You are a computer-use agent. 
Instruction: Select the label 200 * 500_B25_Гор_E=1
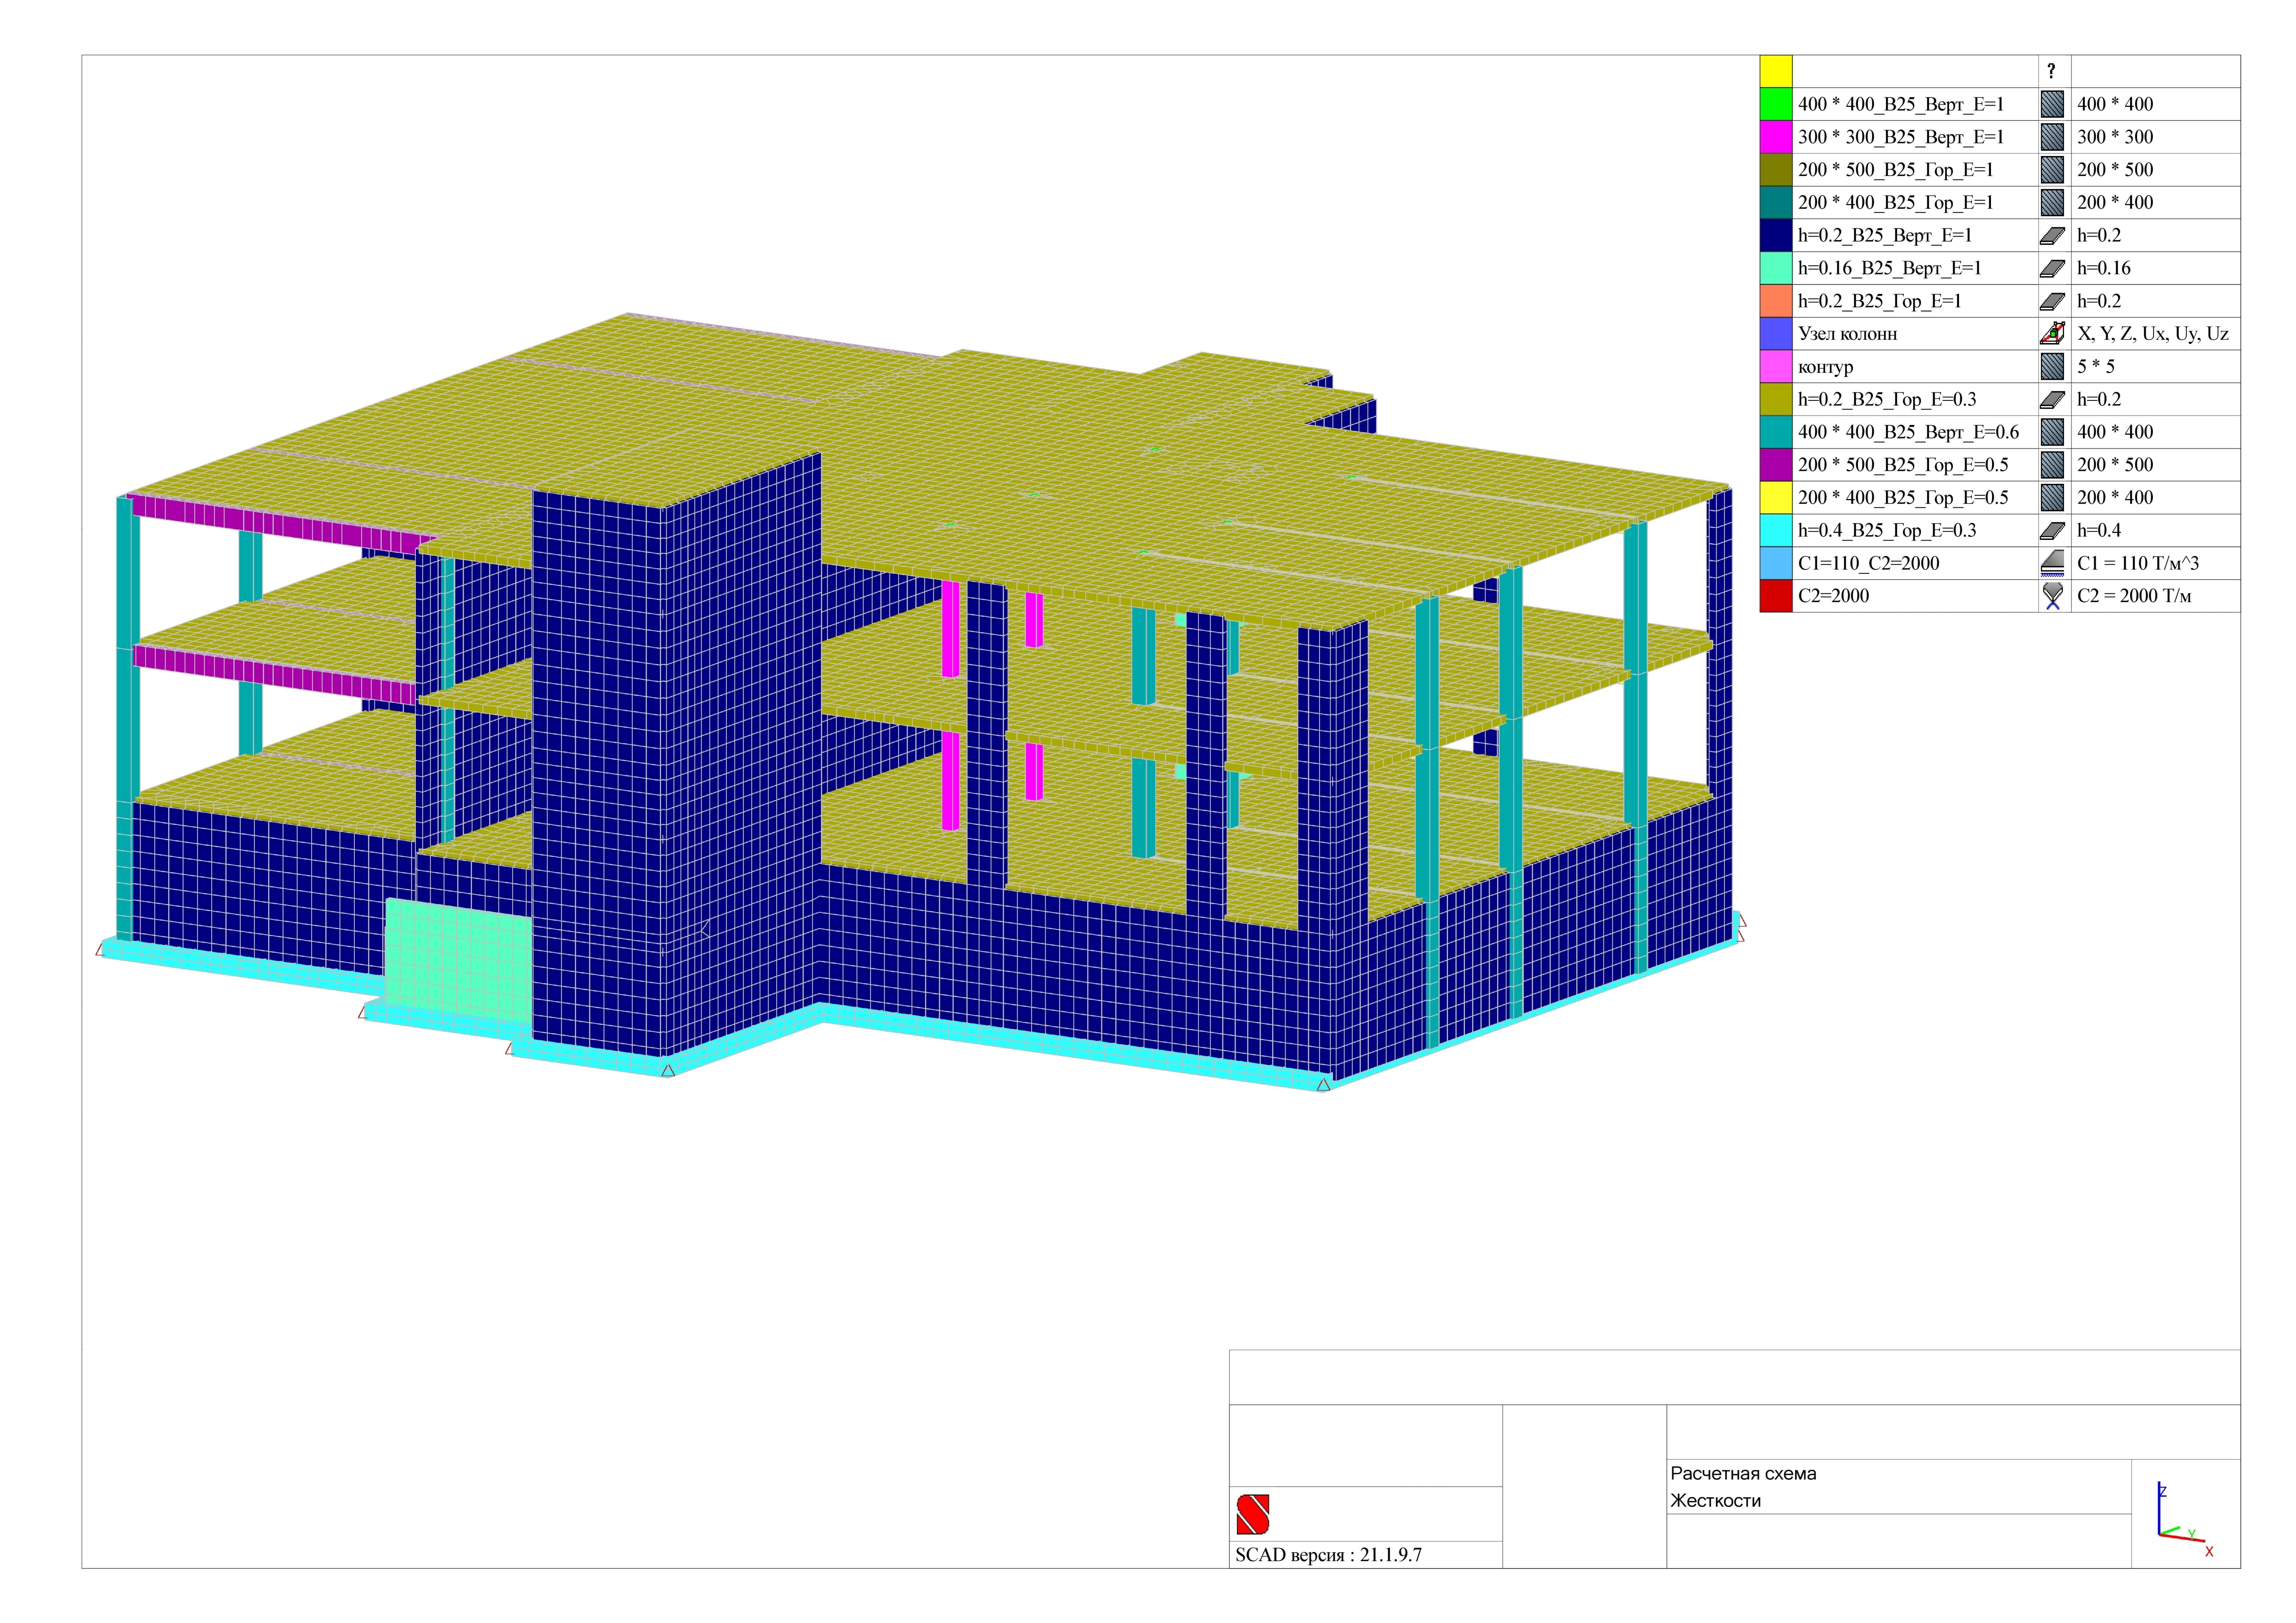[1896, 170]
